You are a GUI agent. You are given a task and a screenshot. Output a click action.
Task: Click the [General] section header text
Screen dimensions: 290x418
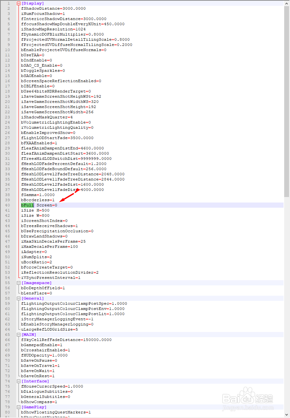tap(33, 298)
